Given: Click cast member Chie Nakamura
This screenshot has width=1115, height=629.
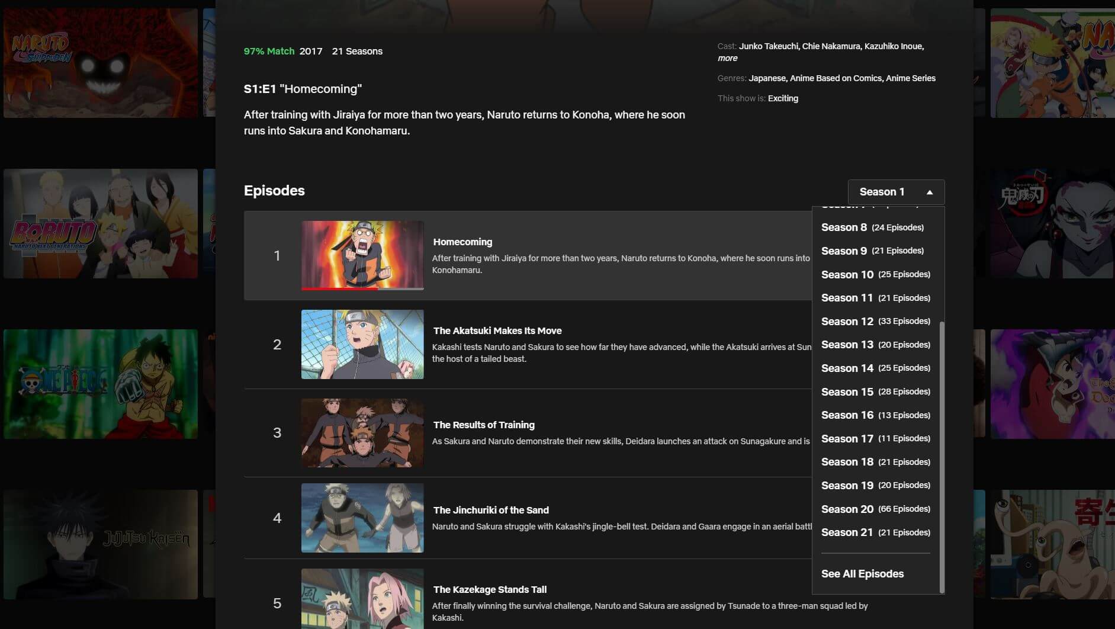Looking at the screenshot, I should (x=831, y=46).
